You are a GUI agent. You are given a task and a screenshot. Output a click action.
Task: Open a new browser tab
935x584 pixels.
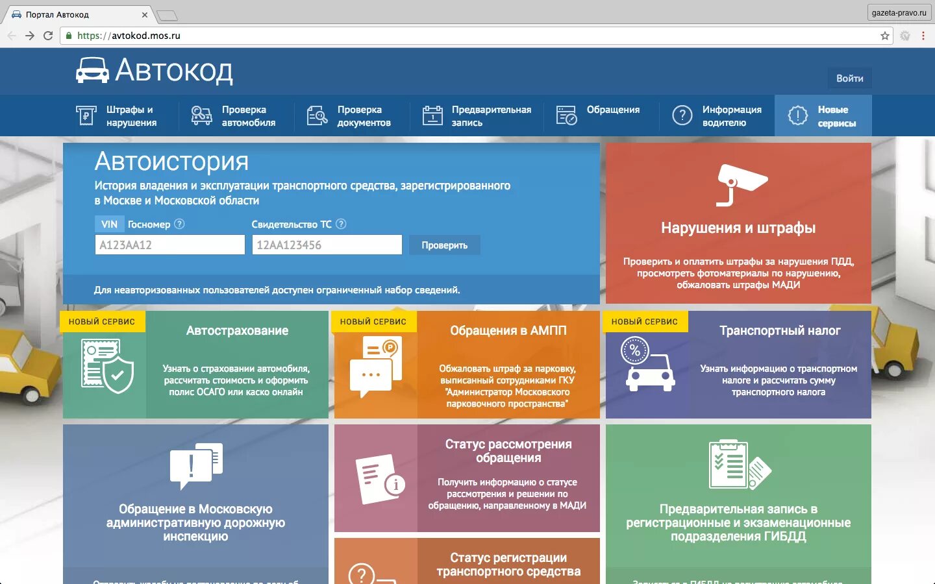[x=167, y=16]
